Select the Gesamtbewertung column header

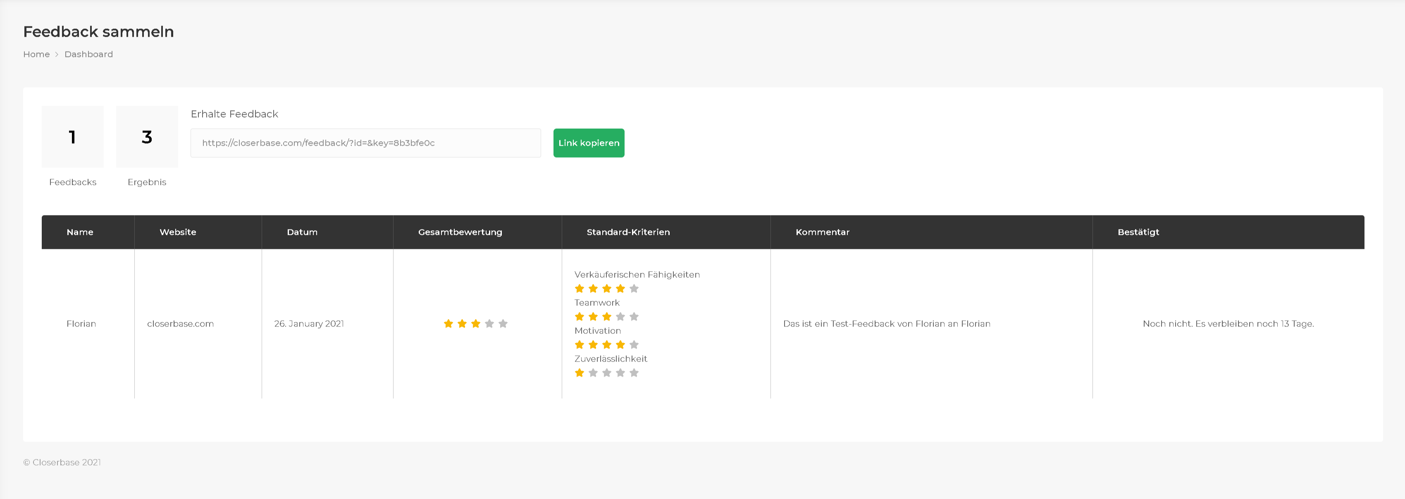coord(460,232)
